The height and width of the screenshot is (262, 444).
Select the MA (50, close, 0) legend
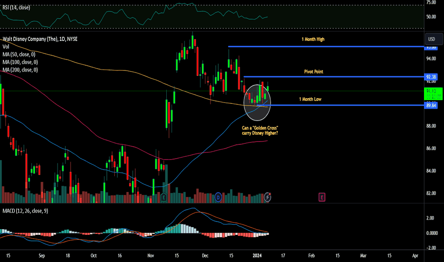click(x=19, y=54)
